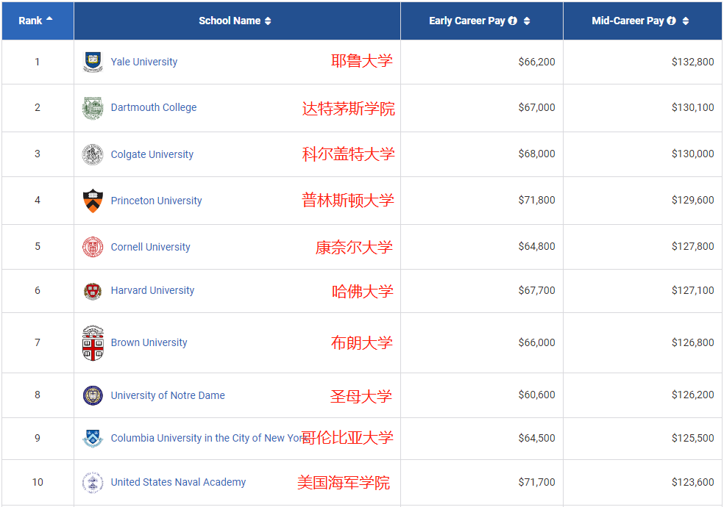Viewport: 724px width, 507px height.
Task: Sort by School Name arrows
Action: click(268, 21)
